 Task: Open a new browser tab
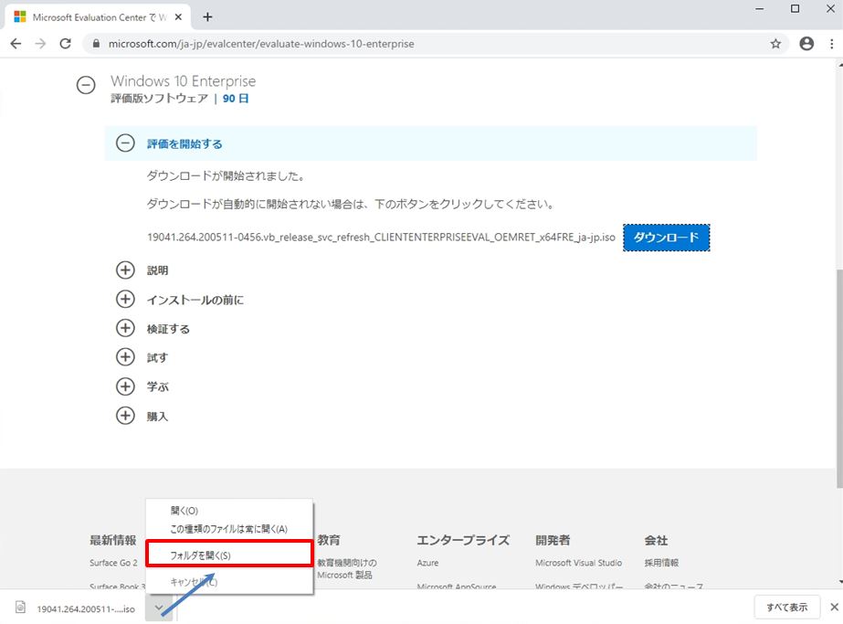pyautogui.click(x=207, y=17)
